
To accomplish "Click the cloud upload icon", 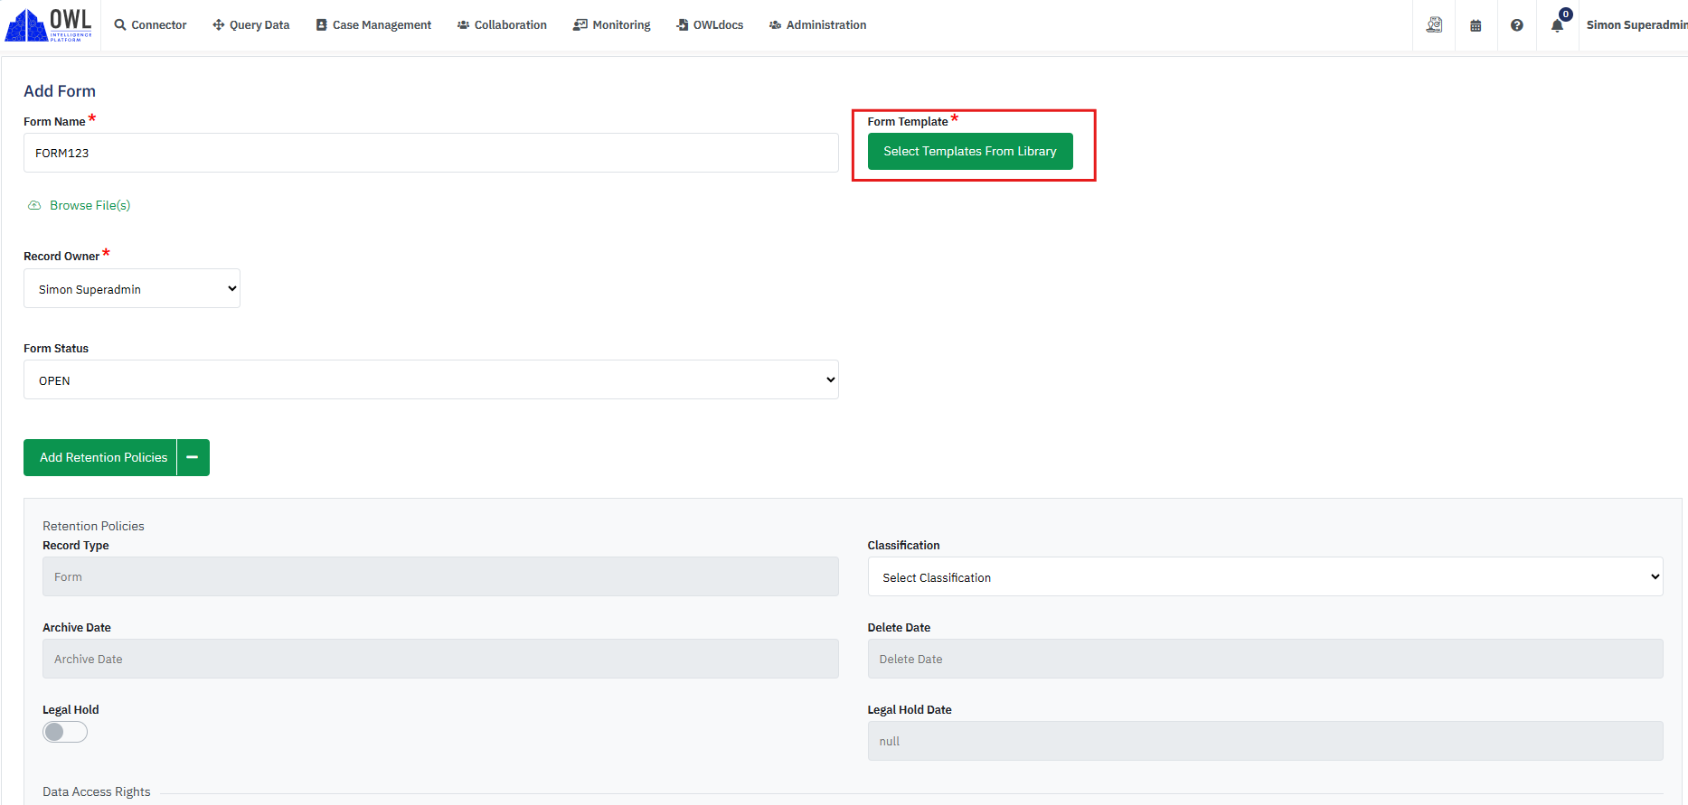I will tap(34, 205).
